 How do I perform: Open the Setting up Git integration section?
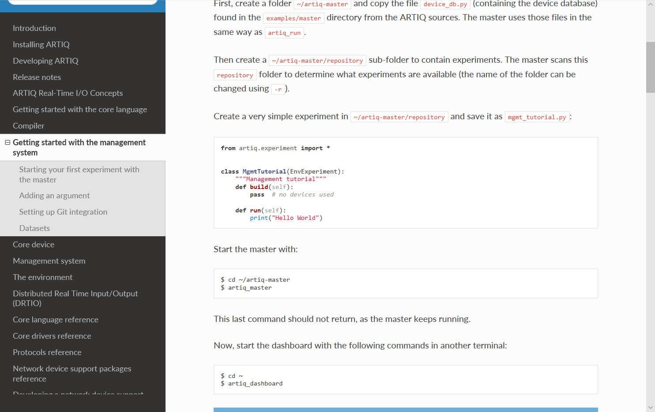[x=63, y=212]
